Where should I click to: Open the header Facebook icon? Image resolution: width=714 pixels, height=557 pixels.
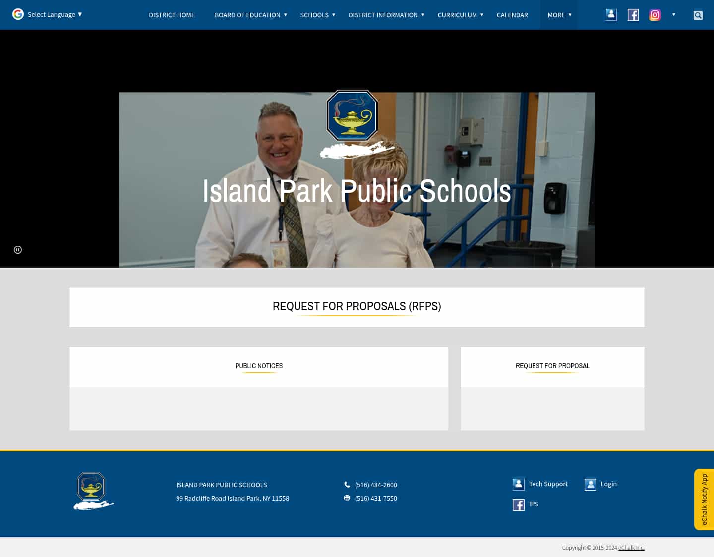(633, 15)
